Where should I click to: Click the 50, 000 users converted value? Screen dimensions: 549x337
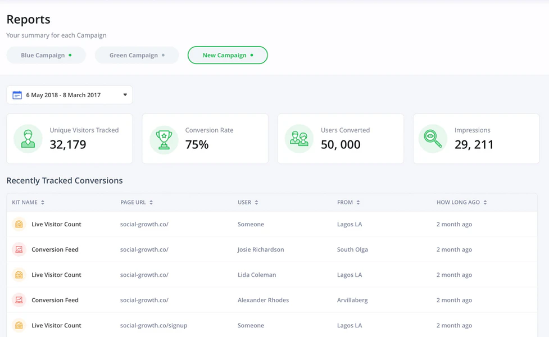click(341, 144)
